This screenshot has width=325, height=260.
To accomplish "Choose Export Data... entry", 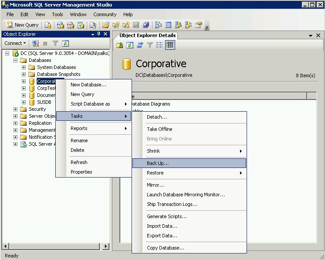I will click(x=189, y=236).
